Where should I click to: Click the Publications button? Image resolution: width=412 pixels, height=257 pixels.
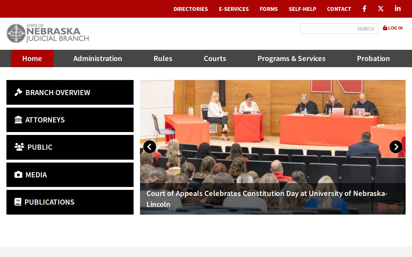tap(70, 202)
